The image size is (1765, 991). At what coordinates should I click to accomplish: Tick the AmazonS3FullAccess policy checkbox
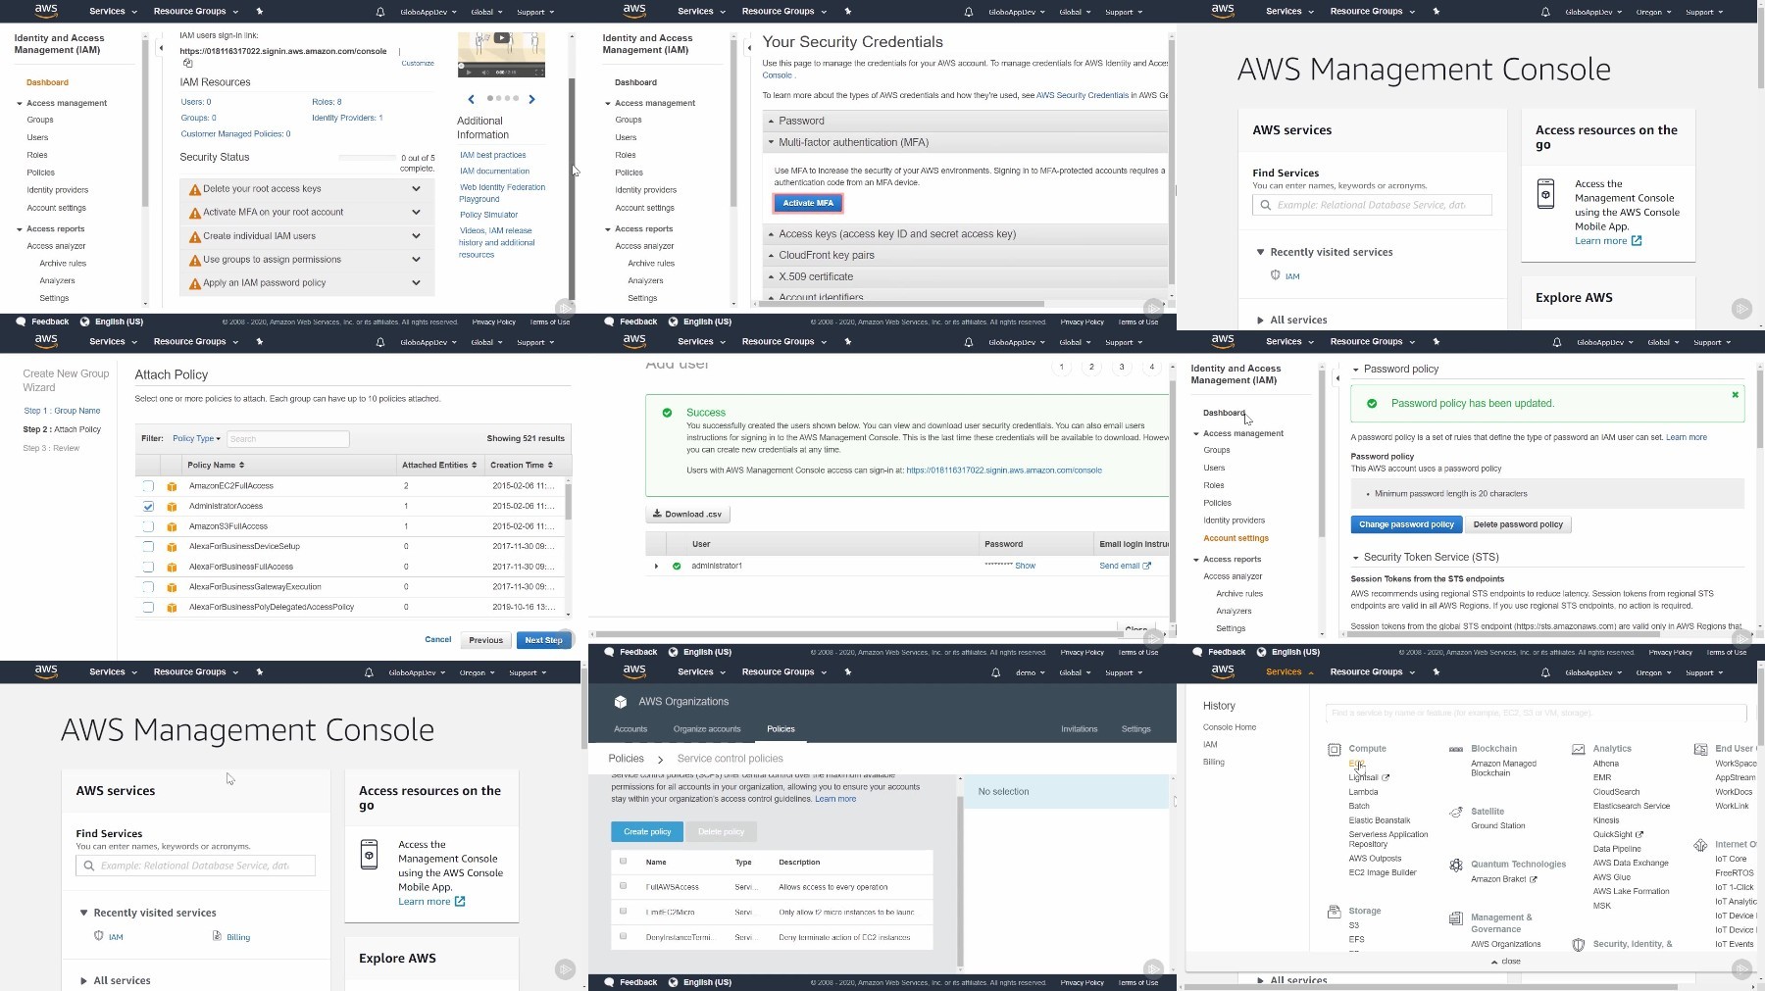click(148, 527)
